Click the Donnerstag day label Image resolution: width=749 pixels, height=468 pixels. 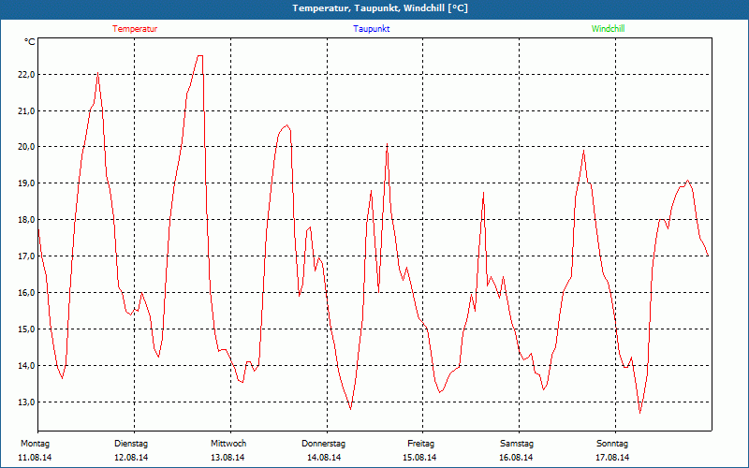pyautogui.click(x=323, y=444)
